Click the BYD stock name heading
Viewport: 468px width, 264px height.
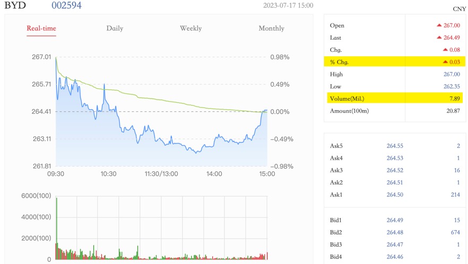[15, 6]
